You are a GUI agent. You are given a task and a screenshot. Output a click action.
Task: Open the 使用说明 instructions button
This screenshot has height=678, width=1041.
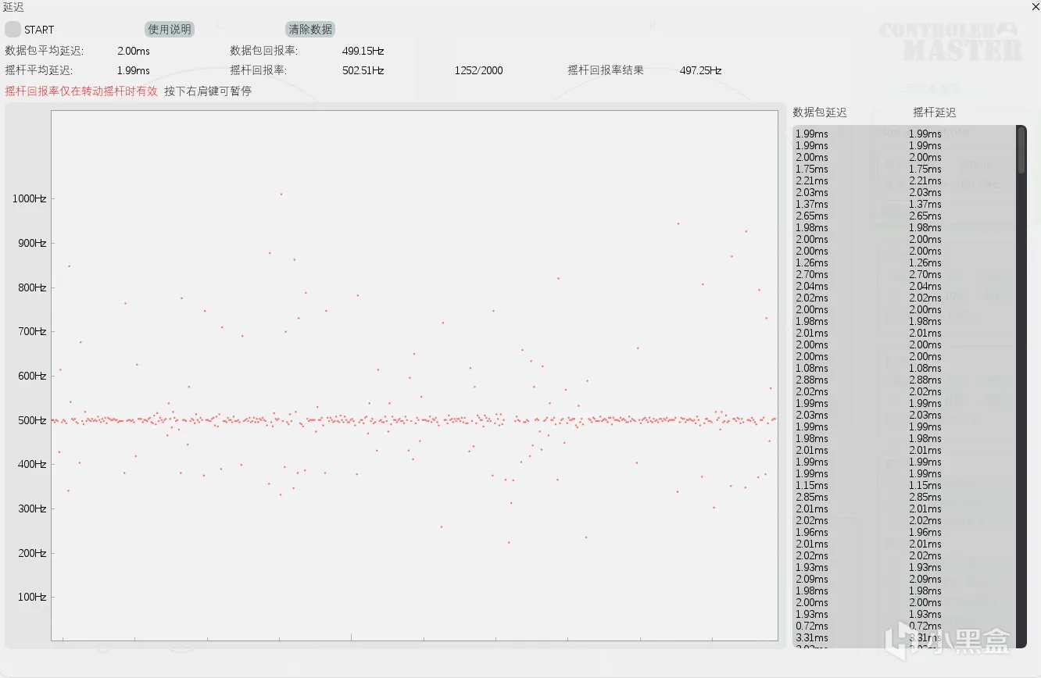(170, 30)
